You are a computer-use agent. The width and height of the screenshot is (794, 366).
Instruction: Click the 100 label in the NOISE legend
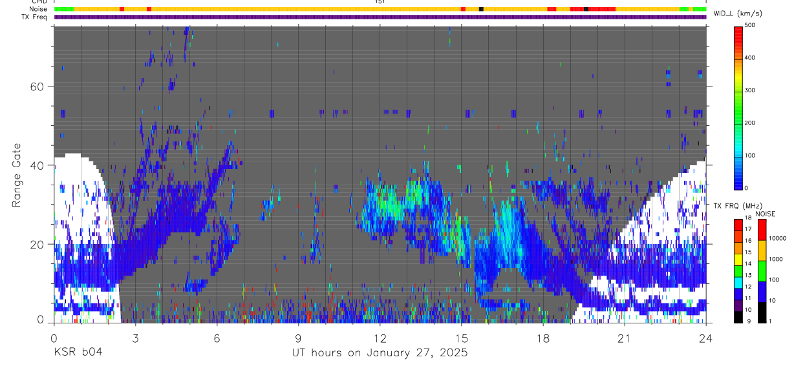[x=775, y=280]
